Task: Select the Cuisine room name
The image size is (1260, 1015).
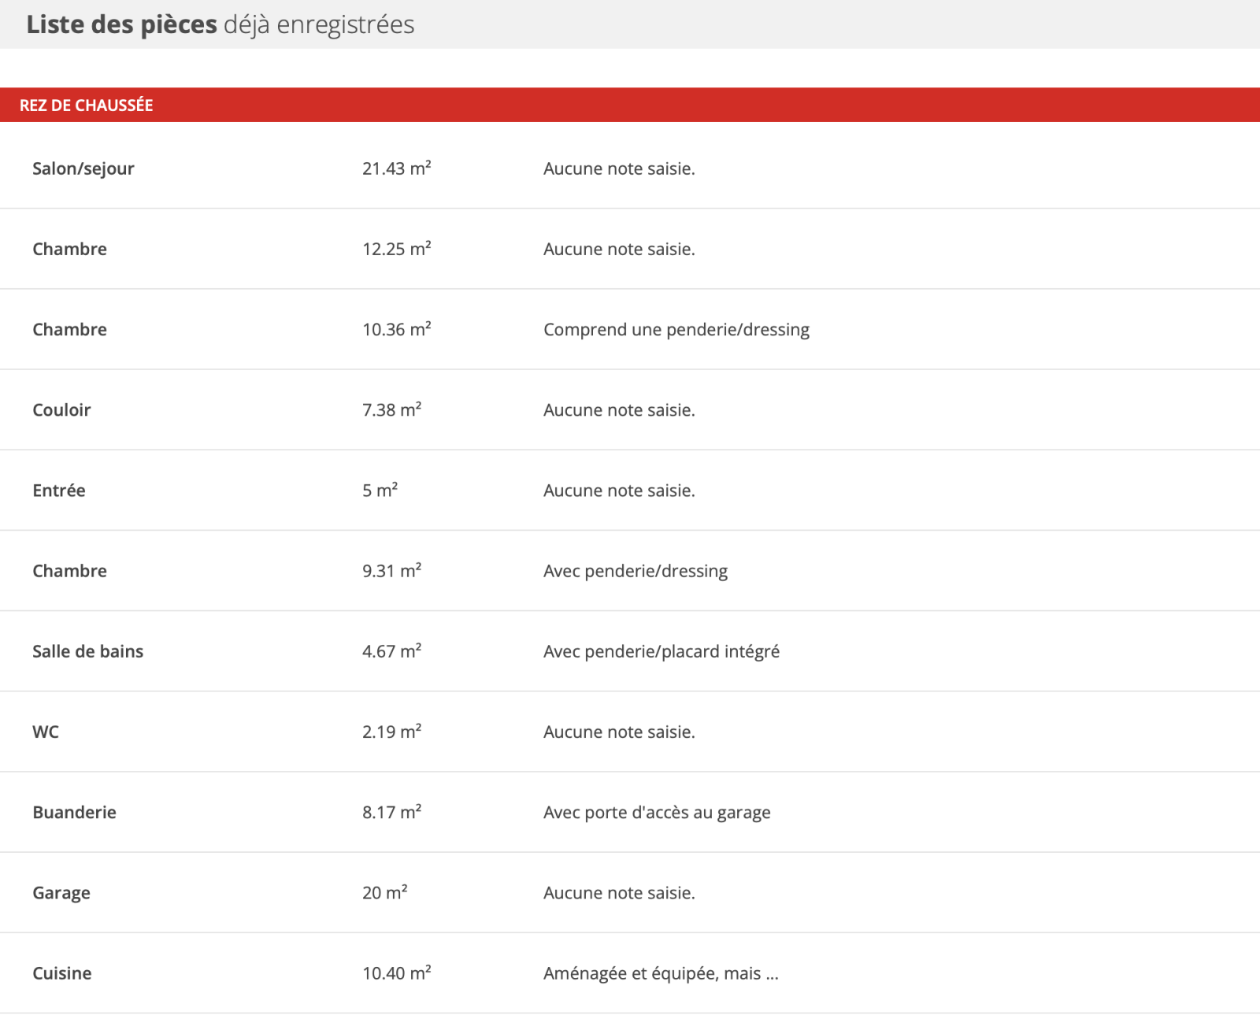Action: [62, 973]
